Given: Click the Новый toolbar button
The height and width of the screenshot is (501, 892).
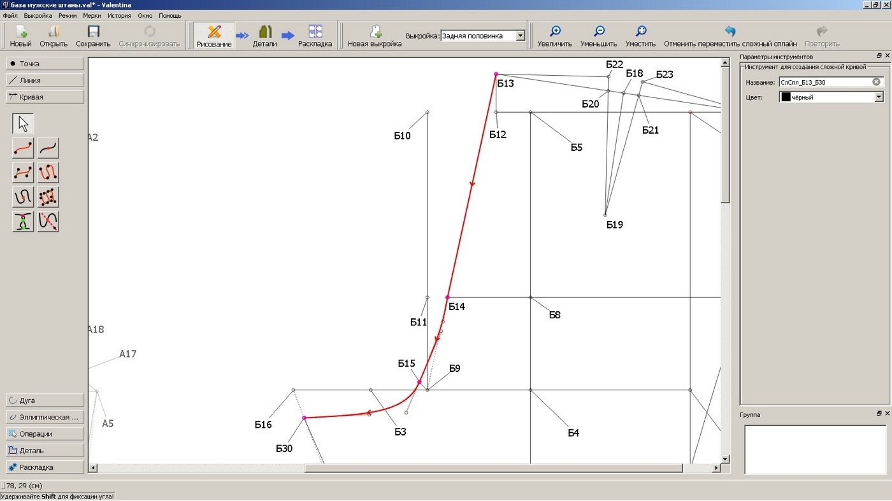Looking at the screenshot, I should click(20, 36).
